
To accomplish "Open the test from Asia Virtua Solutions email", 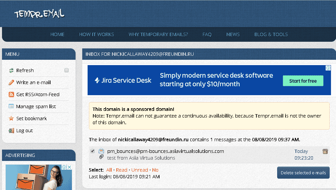I will point(141,158).
